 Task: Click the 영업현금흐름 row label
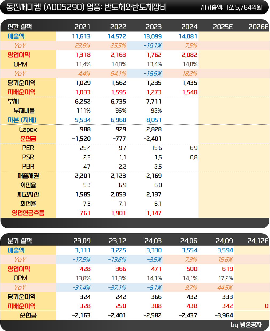coord(28,213)
